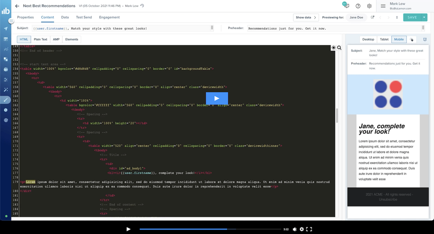The image size is (434, 234).
Task: Click into the Subject input field
Action: [123, 28]
